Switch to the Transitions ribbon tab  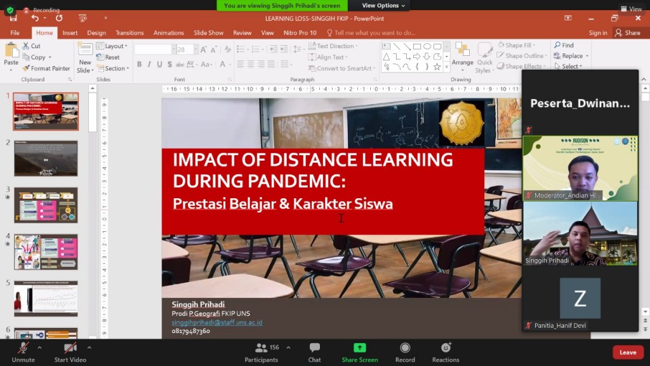[x=129, y=33]
